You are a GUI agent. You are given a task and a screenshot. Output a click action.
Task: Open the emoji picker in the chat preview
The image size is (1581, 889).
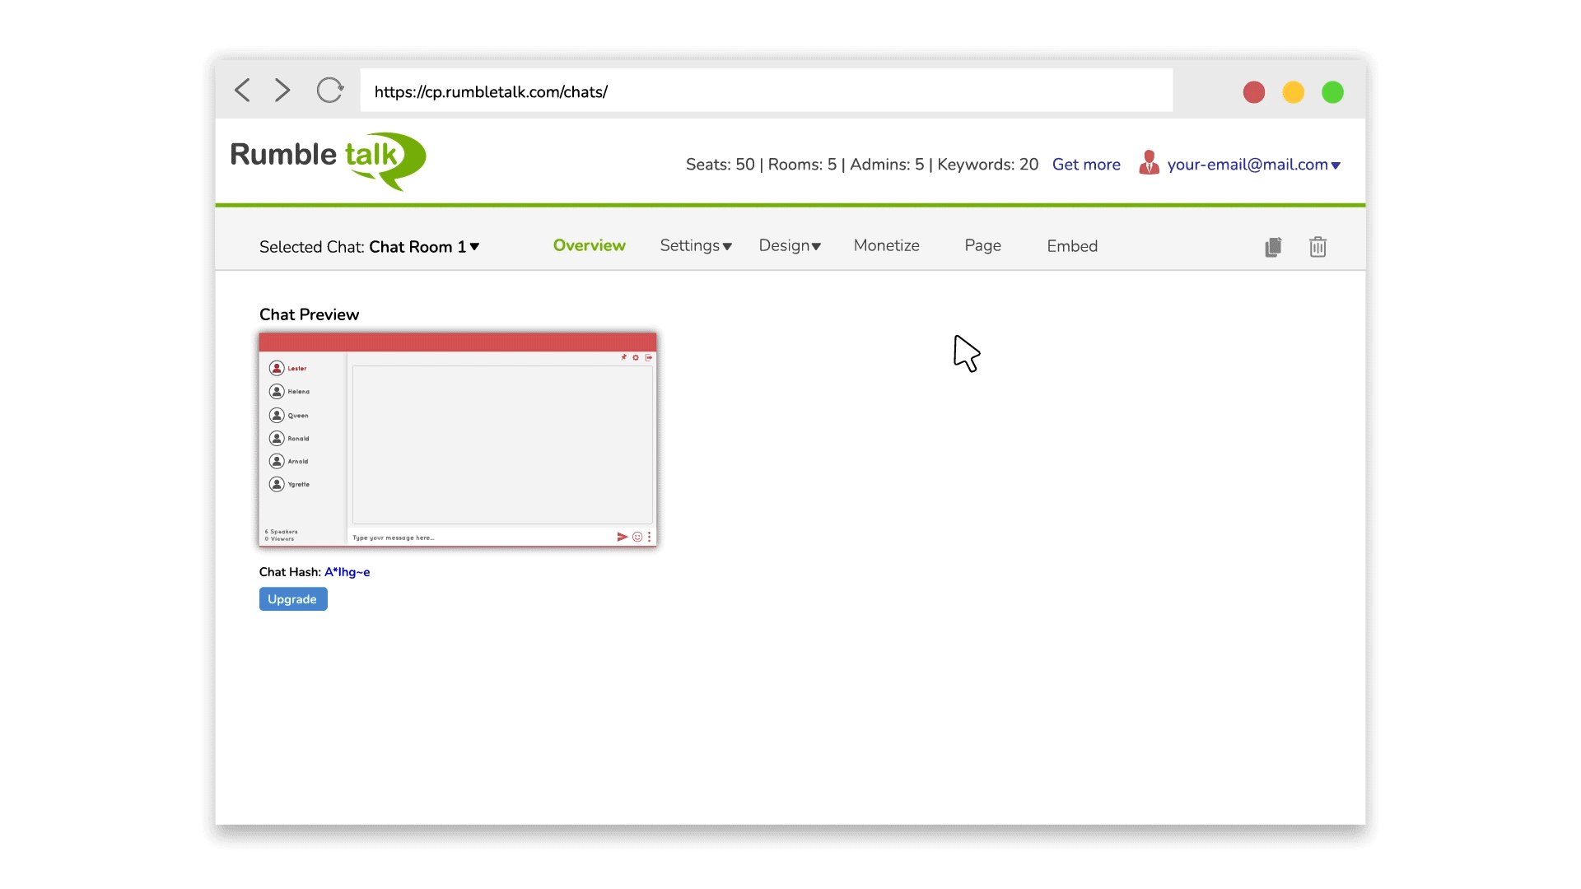coord(637,537)
